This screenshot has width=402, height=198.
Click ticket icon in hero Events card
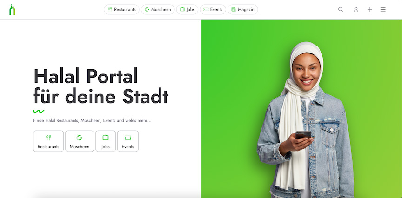click(128, 138)
